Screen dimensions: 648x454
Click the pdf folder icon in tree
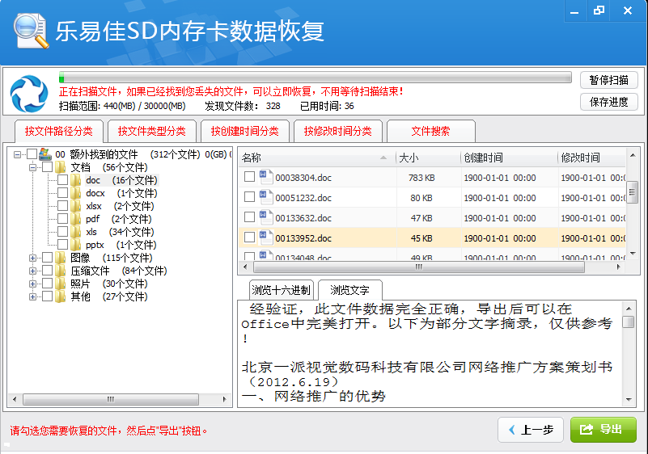76,219
